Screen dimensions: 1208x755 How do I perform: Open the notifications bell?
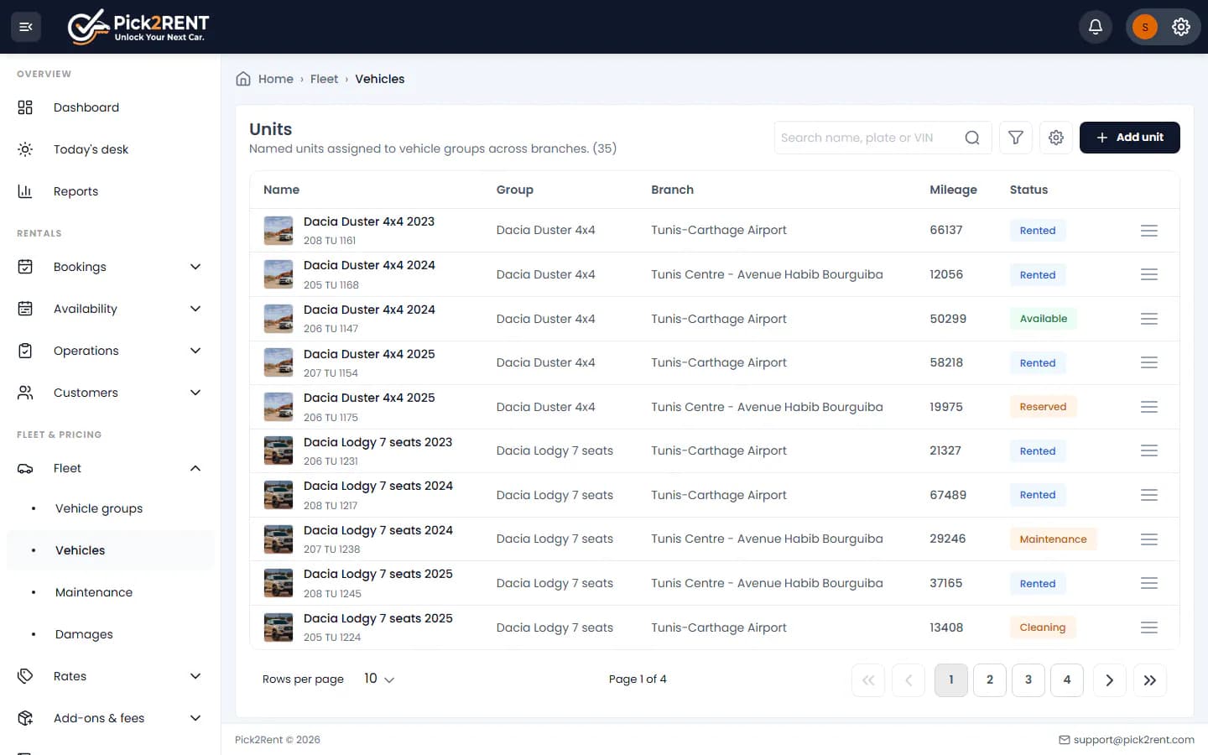pos(1096,27)
